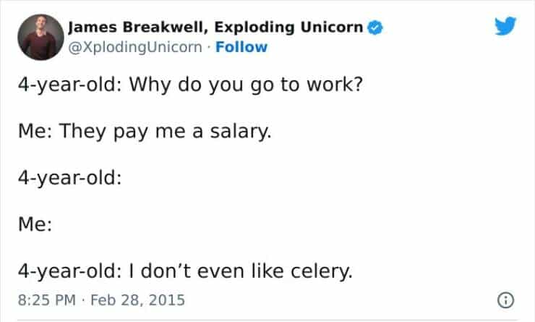This screenshot has width=535, height=322.
Task: Click the empty "Me:" line
Action: pos(34,226)
